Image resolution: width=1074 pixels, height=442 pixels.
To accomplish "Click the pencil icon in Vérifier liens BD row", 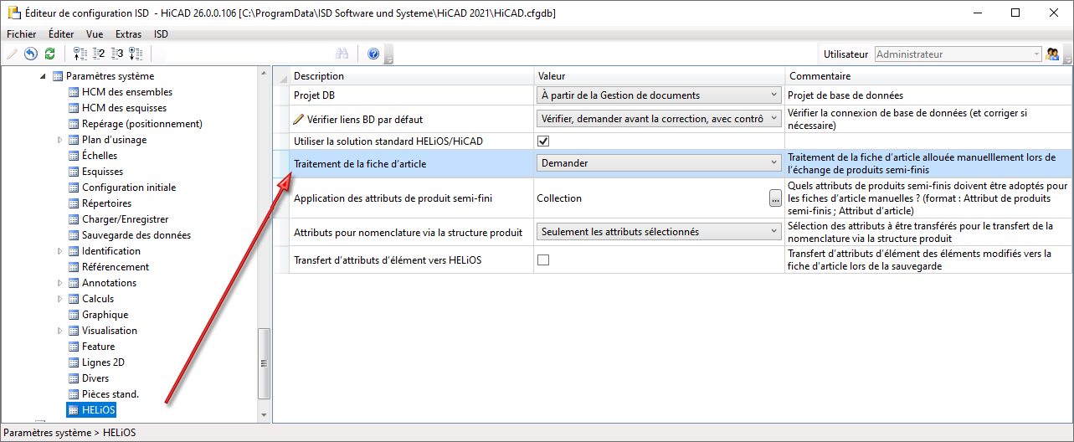I will pyautogui.click(x=299, y=119).
